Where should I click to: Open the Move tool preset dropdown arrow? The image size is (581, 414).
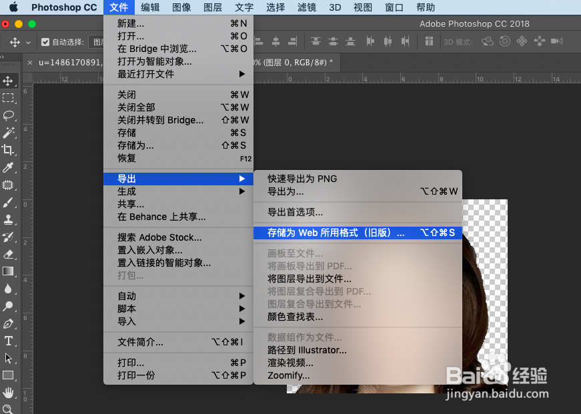click(x=28, y=41)
